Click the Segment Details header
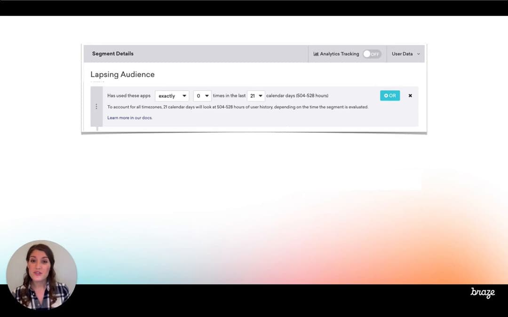 tap(113, 54)
